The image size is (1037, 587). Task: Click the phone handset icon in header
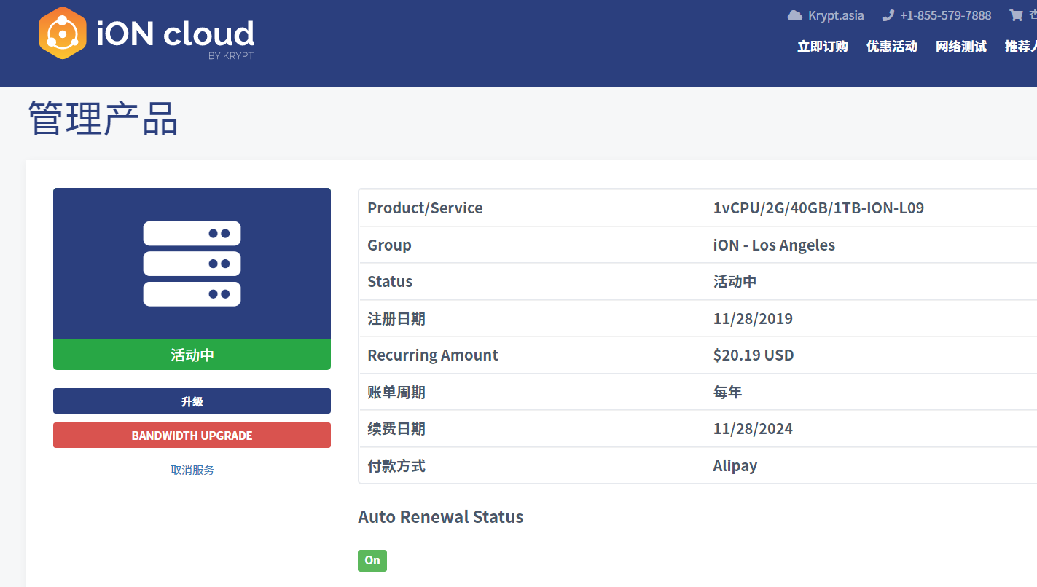(888, 15)
